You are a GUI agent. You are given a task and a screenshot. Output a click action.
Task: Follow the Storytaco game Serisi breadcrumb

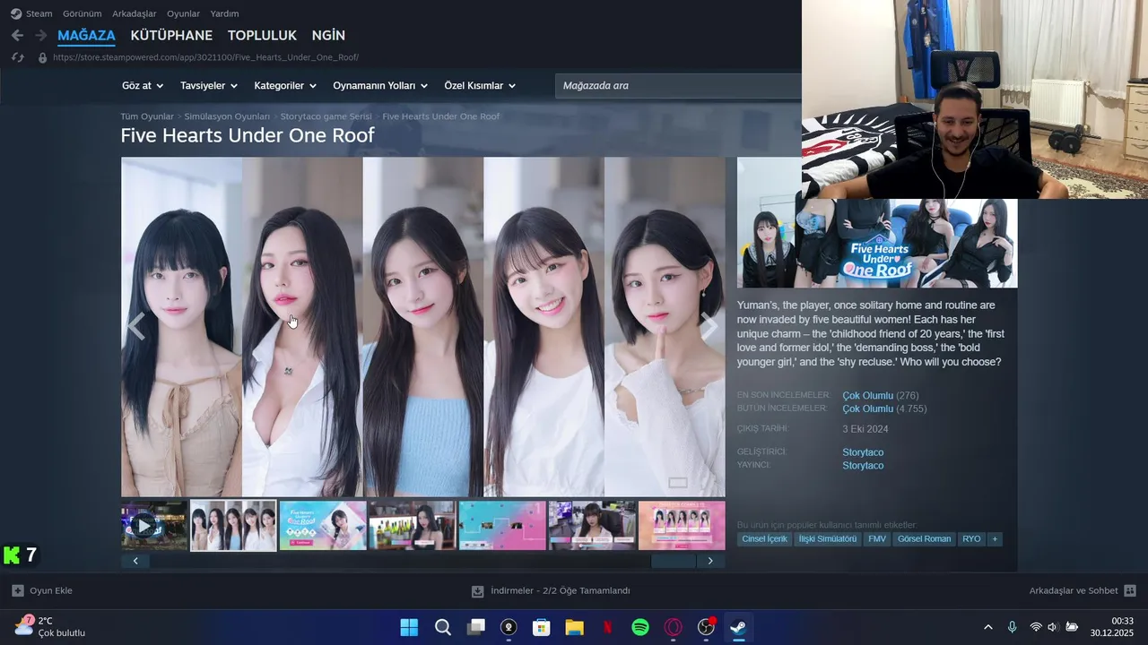(326, 116)
